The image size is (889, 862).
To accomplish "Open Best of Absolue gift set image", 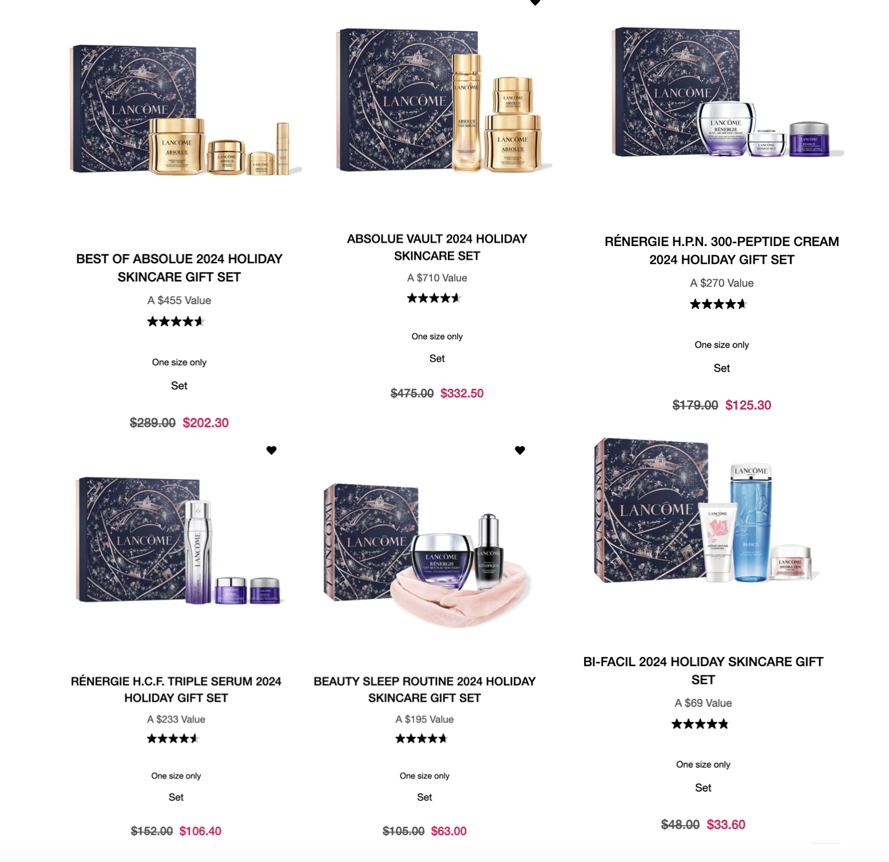I will click(x=184, y=110).
